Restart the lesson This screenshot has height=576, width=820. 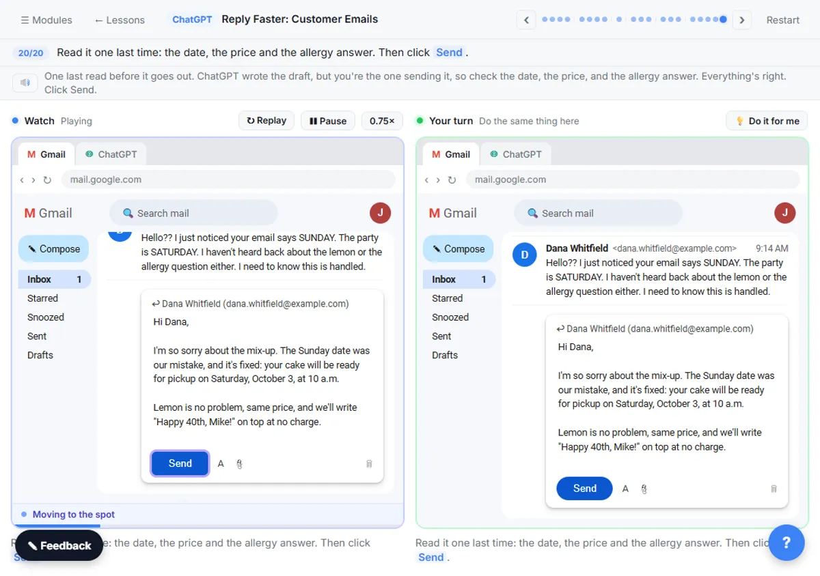click(x=782, y=20)
